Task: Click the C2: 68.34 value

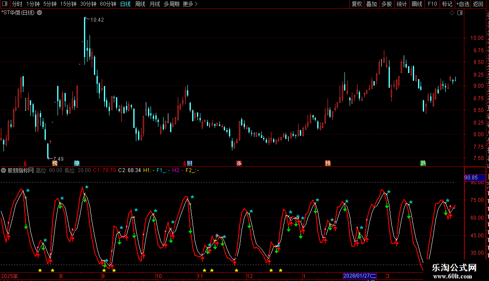Action: [x=129, y=170]
